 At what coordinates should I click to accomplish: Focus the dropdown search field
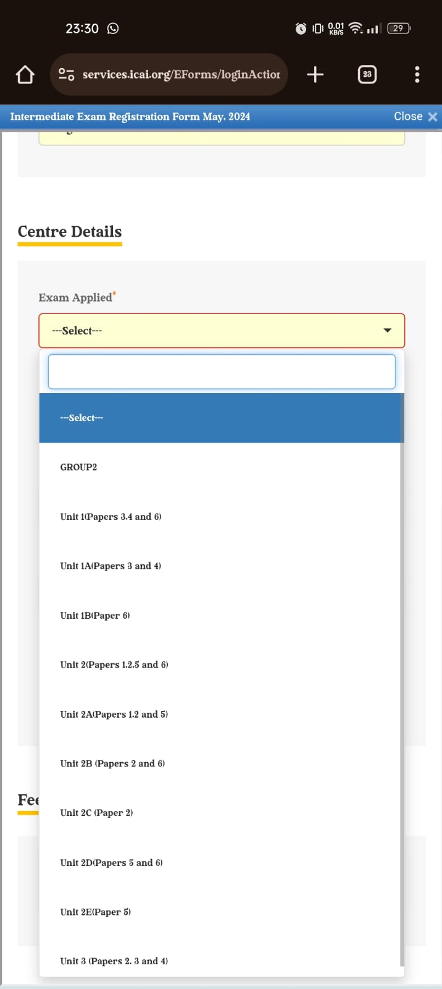click(x=221, y=371)
